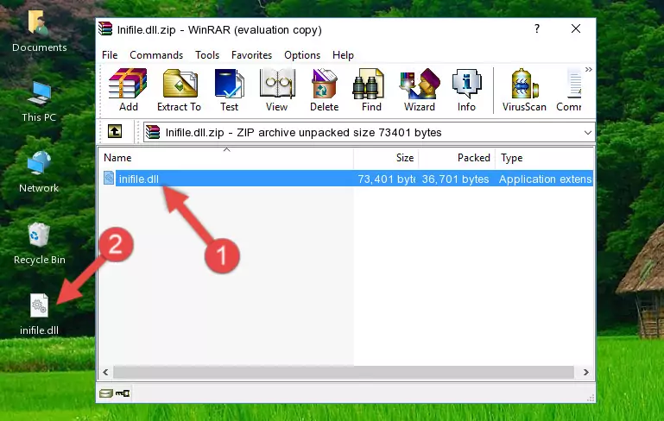
Task: Select the Documents desktop icon
Action: [39, 31]
